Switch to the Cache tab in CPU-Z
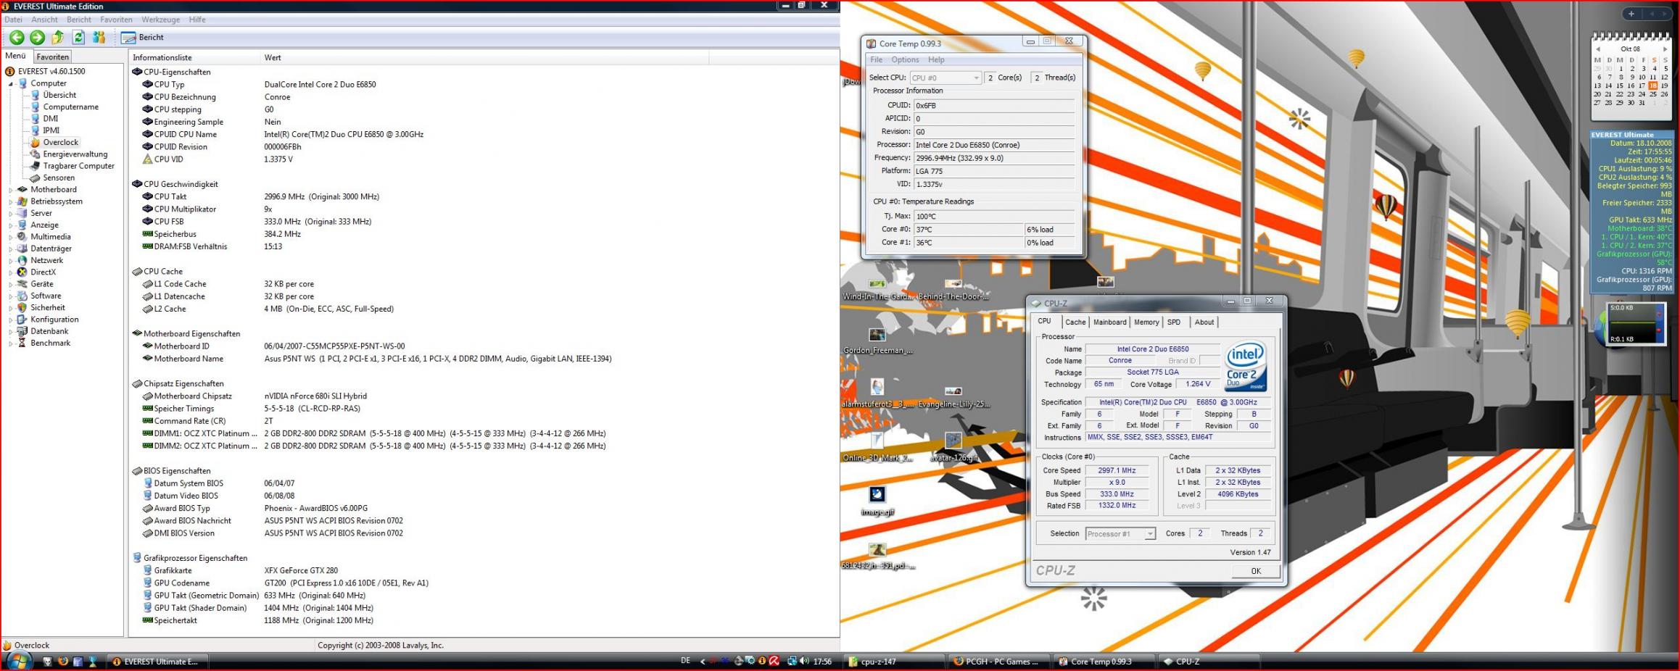The height and width of the screenshot is (671, 1680). (1075, 322)
